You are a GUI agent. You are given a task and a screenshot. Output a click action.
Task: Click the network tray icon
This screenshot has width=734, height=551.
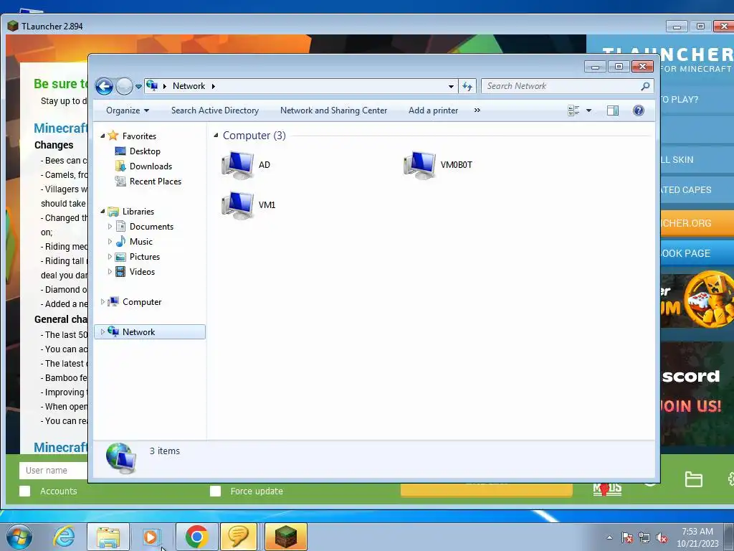(x=644, y=538)
